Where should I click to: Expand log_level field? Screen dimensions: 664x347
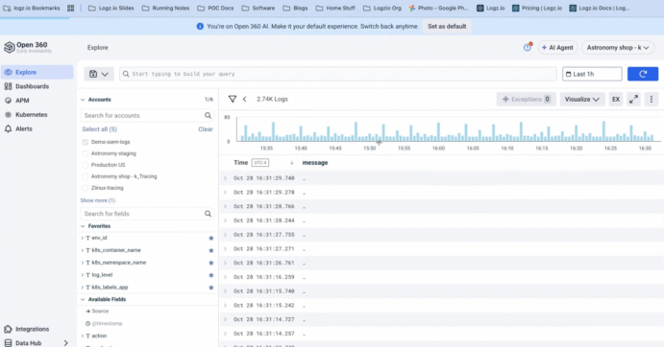click(x=82, y=275)
